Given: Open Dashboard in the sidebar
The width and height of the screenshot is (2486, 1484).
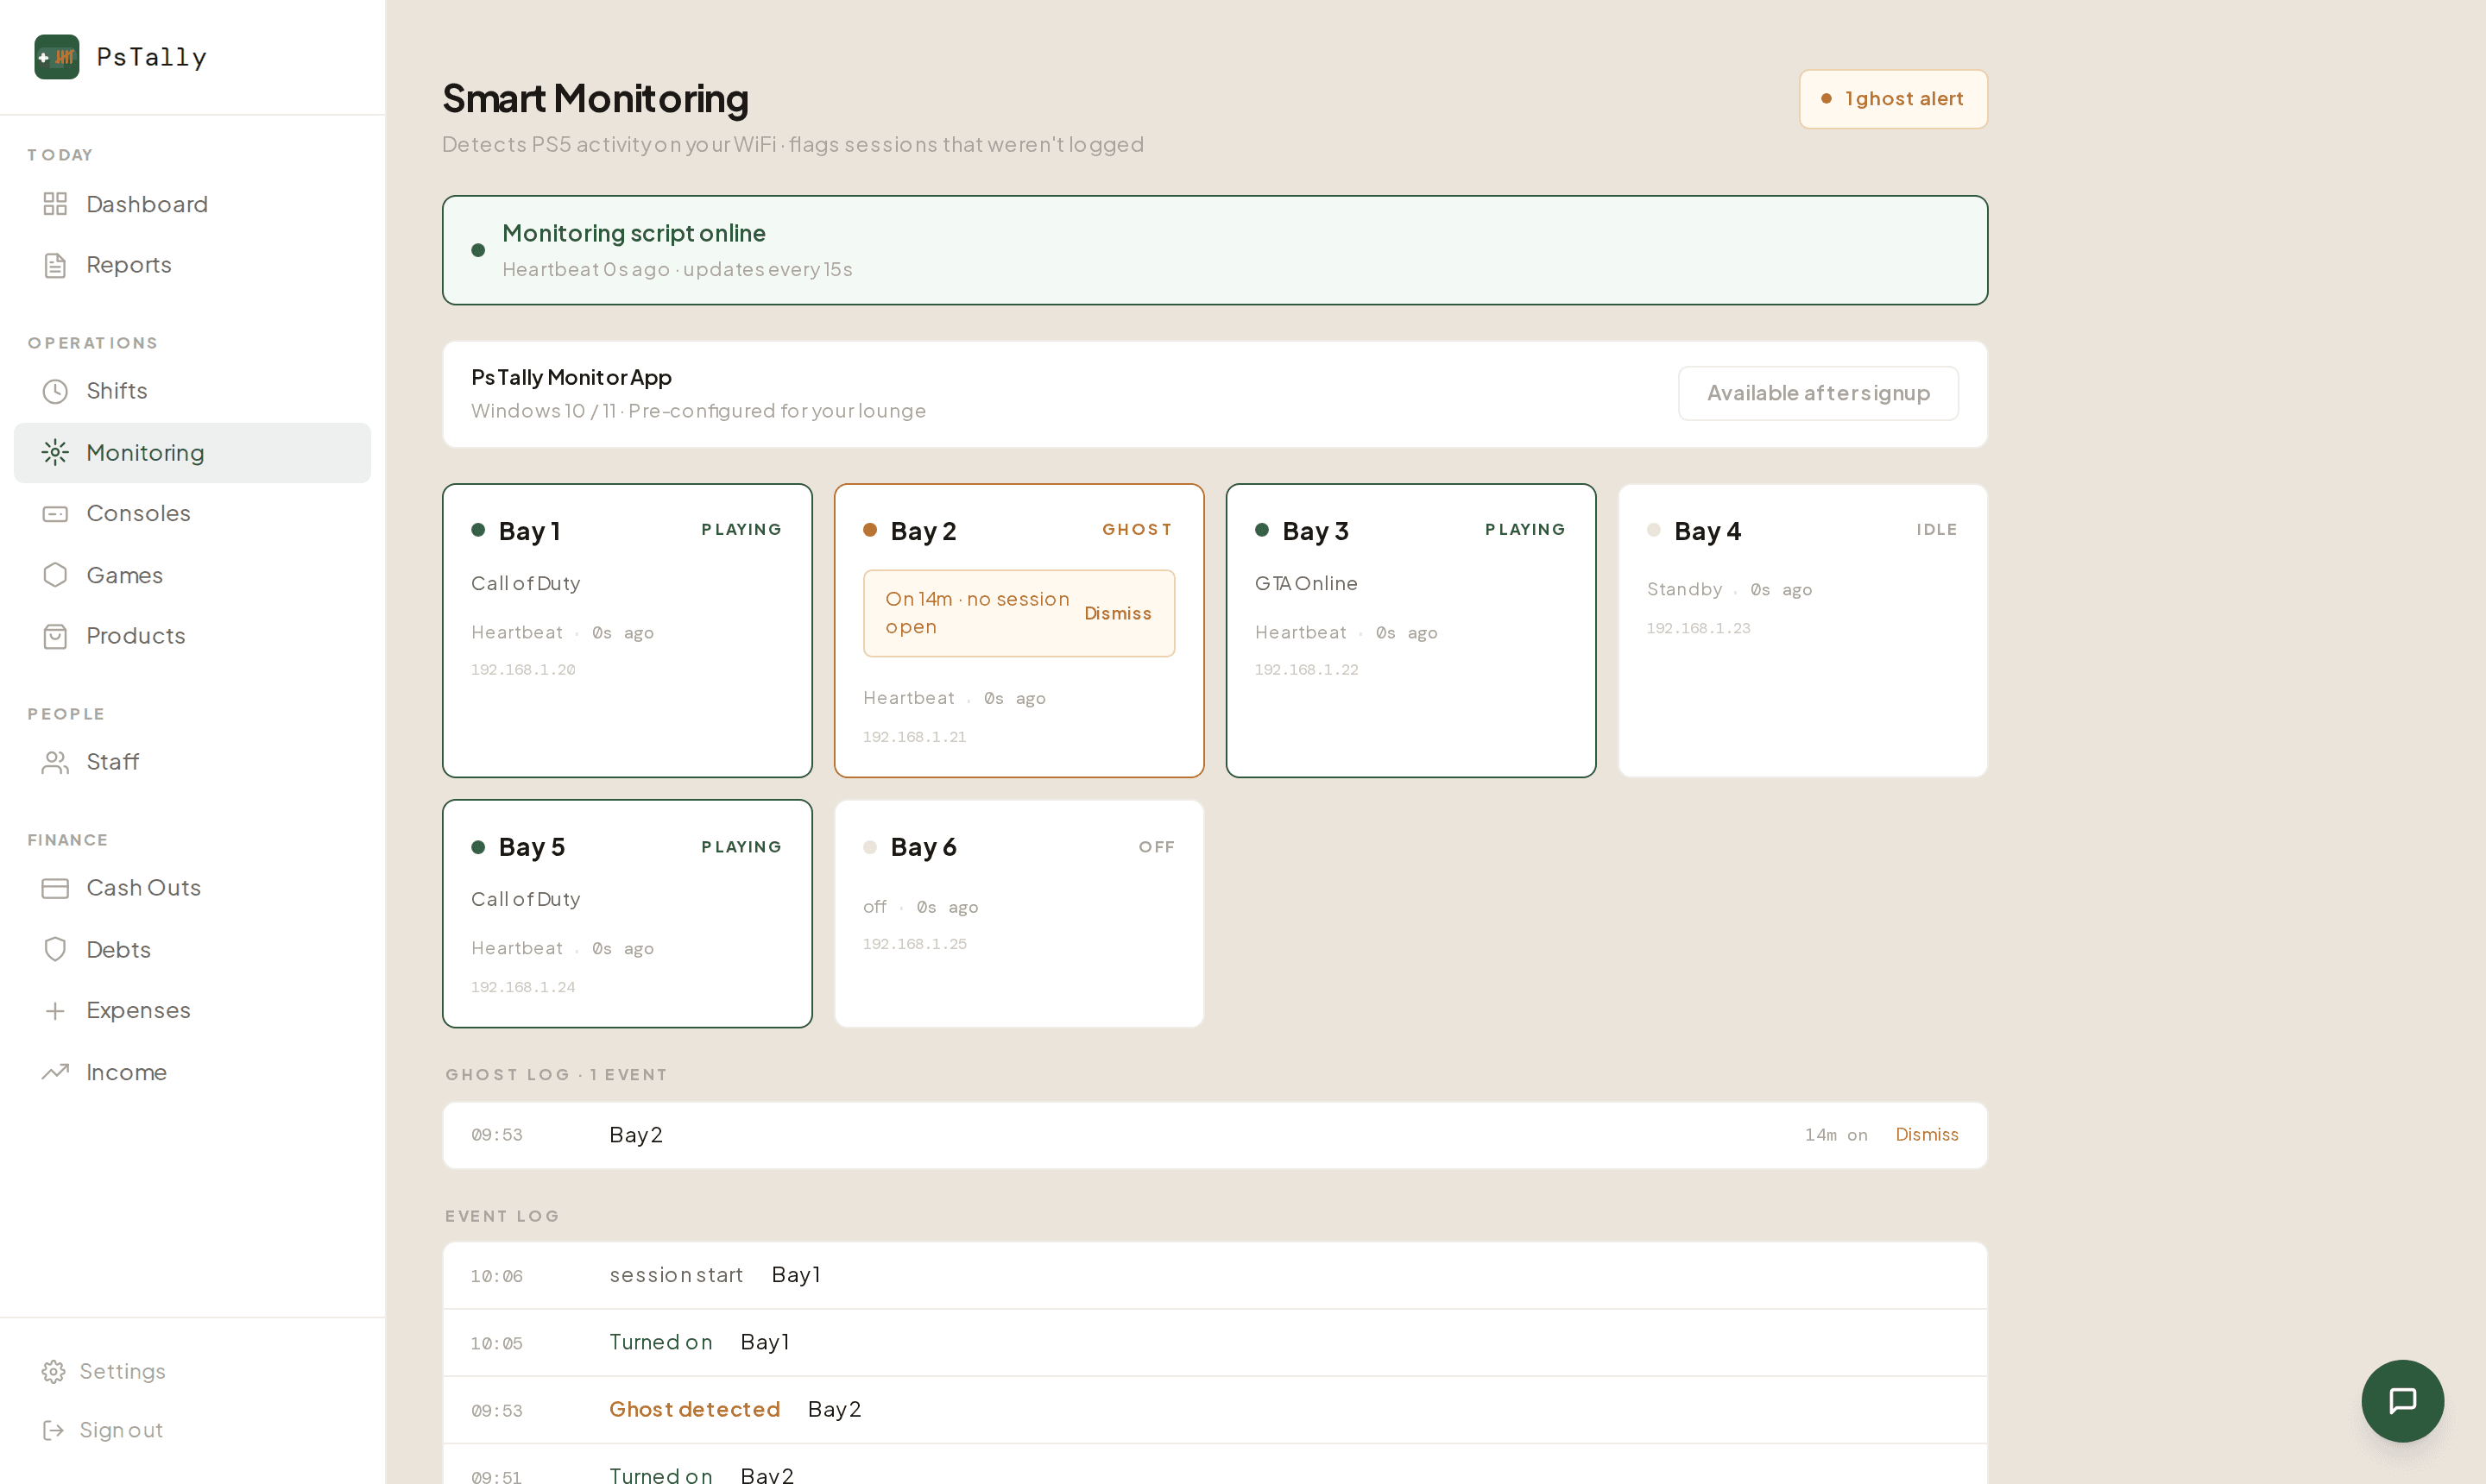Looking at the screenshot, I should (192, 204).
